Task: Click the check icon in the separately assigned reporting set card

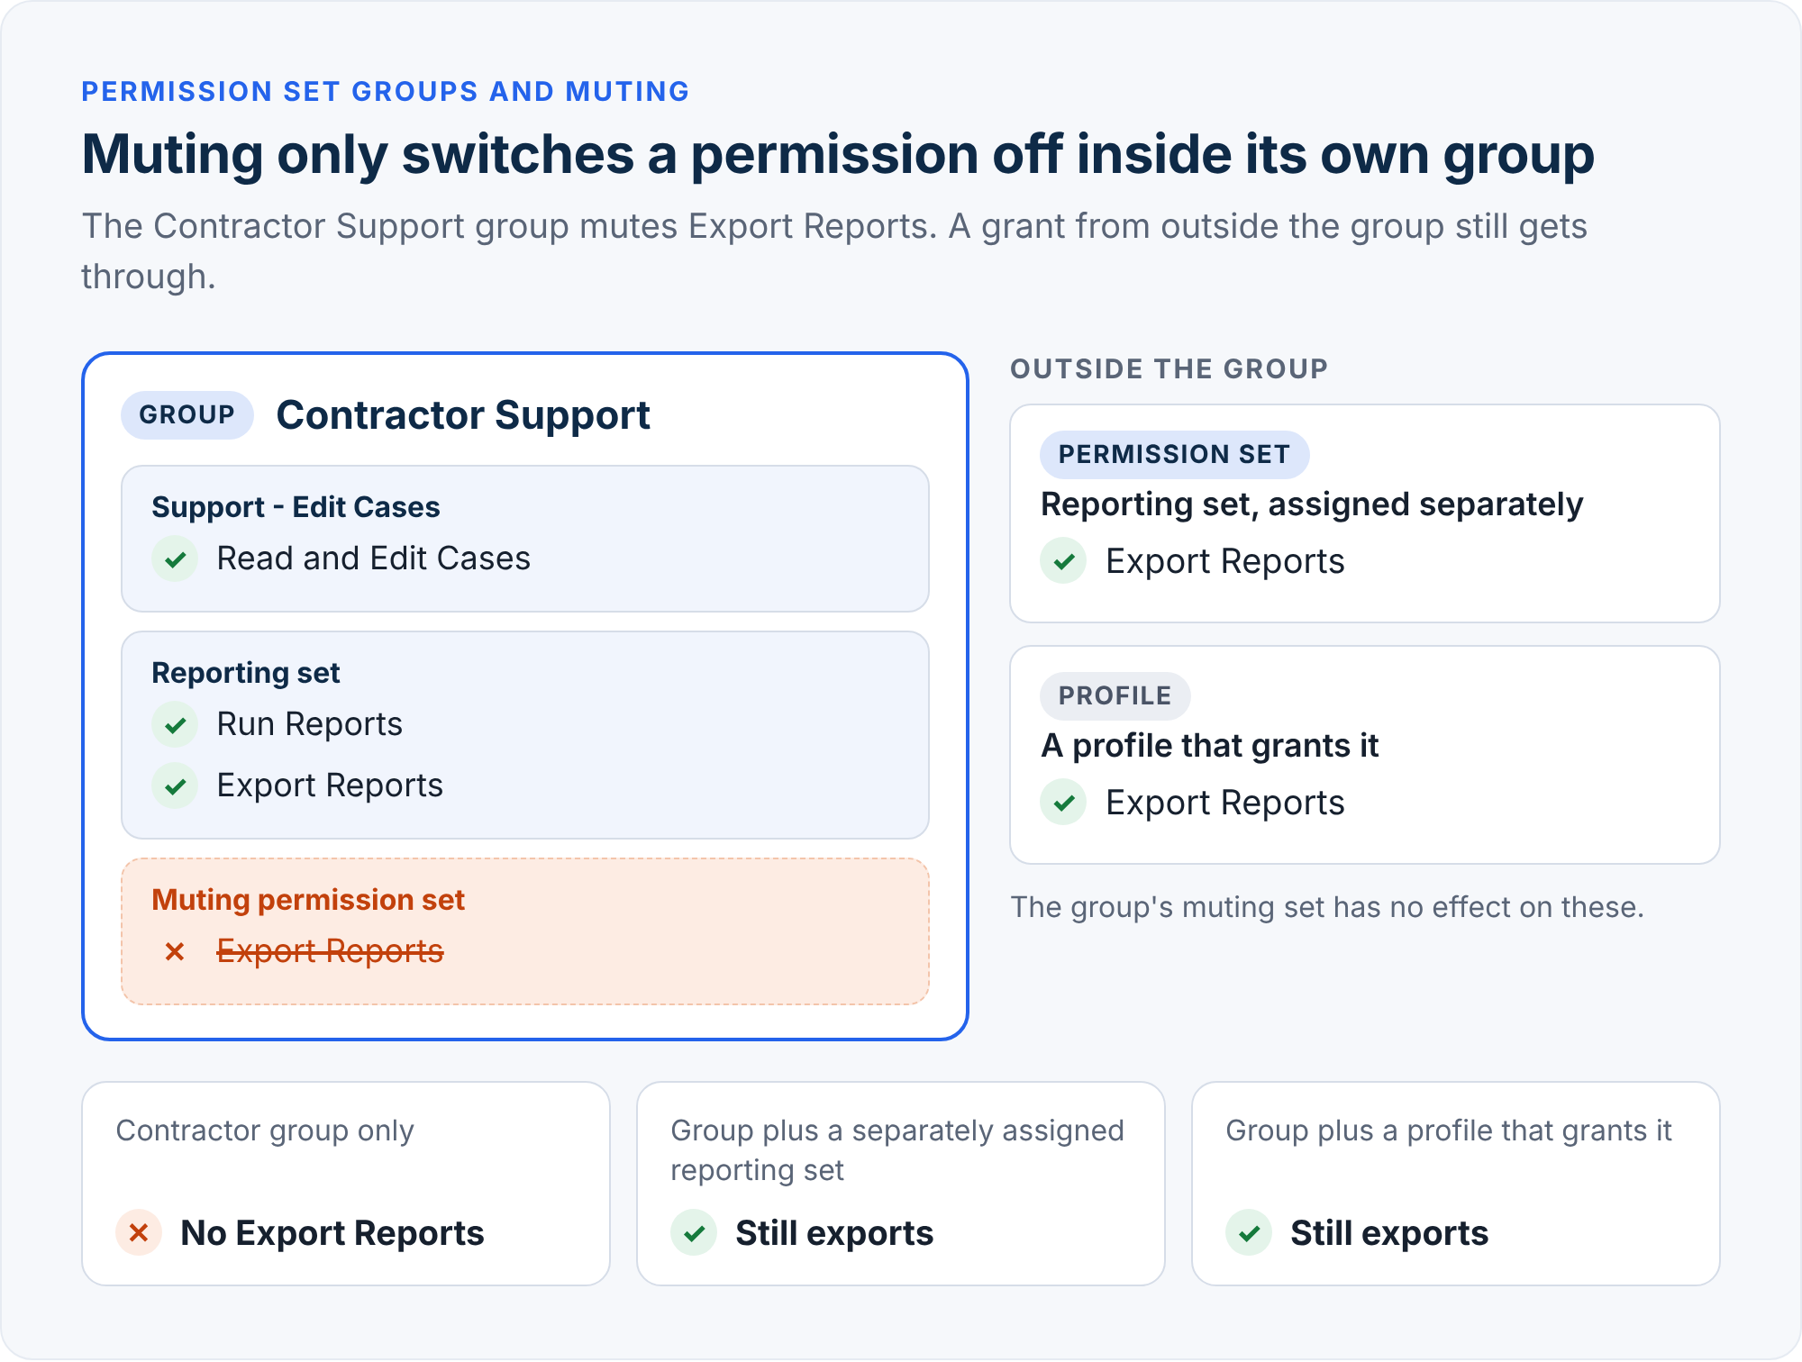Action: [694, 1232]
